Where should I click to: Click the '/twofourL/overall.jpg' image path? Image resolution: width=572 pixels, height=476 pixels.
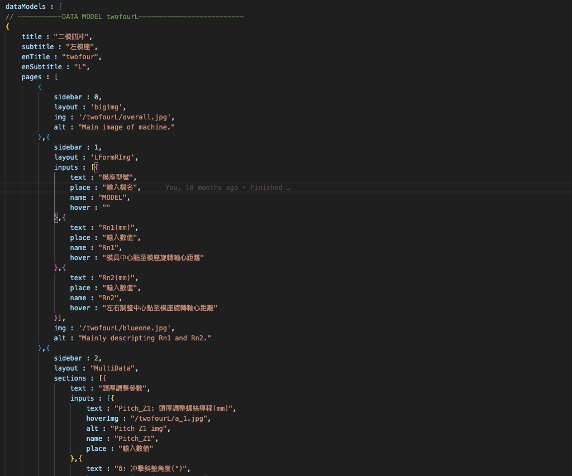coord(125,117)
